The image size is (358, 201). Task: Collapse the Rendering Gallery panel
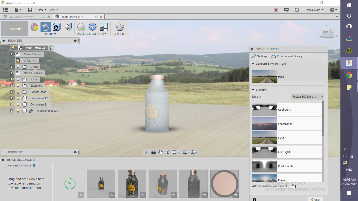3,160
